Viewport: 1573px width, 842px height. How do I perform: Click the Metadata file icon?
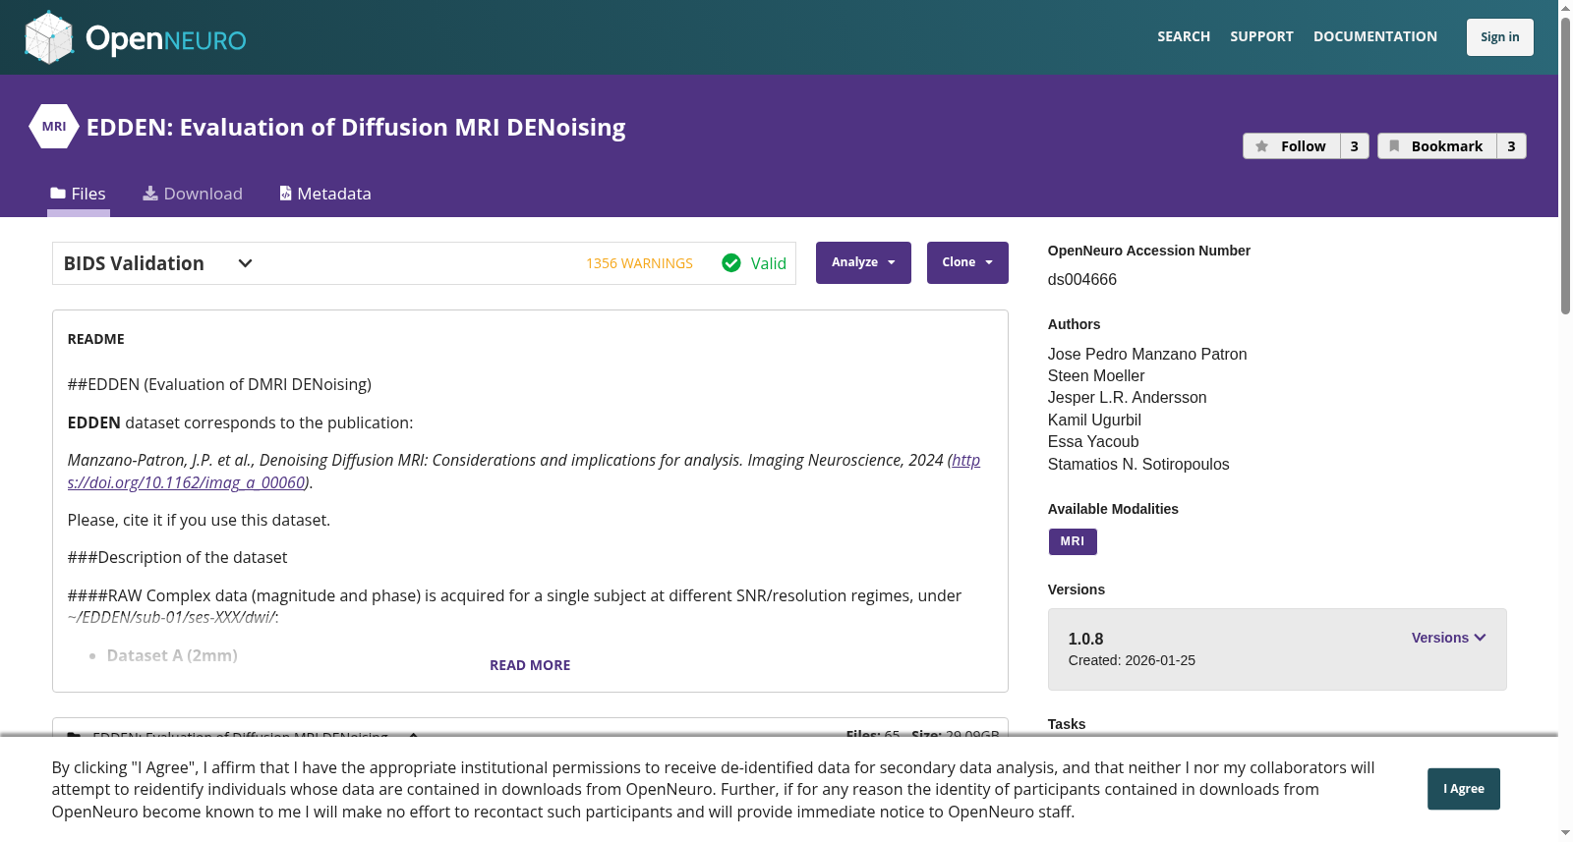point(286,194)
